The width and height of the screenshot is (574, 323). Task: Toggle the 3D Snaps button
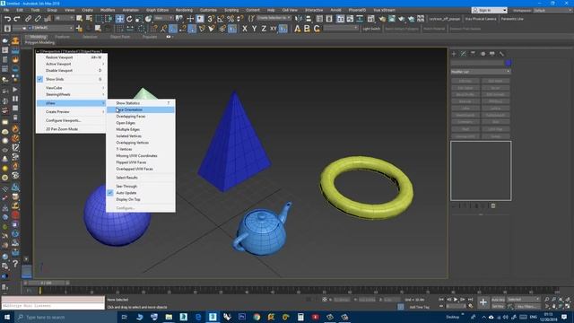(211, 19)
